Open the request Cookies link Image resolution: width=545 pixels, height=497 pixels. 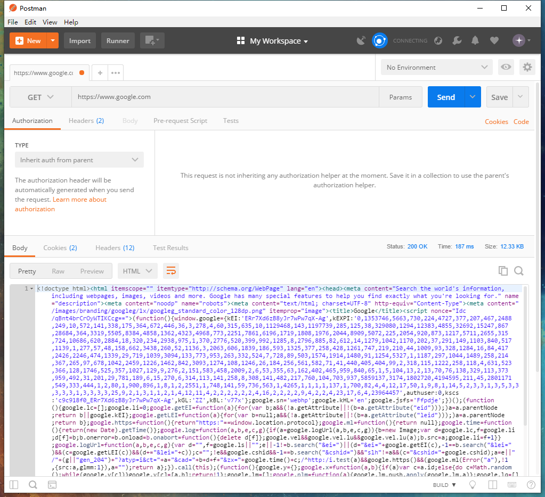497,122
